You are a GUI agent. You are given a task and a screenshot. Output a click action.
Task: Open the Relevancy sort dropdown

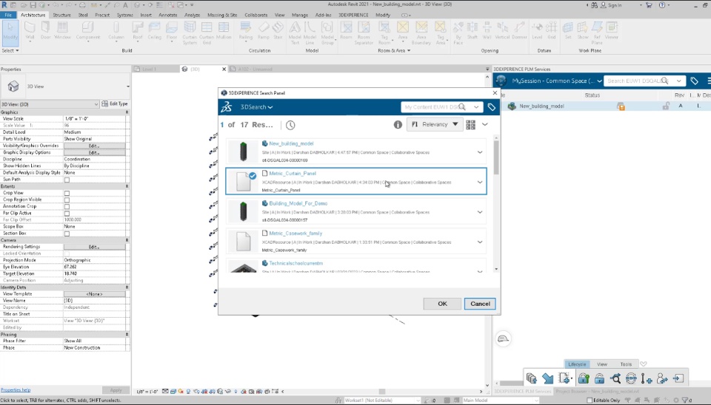435,124
